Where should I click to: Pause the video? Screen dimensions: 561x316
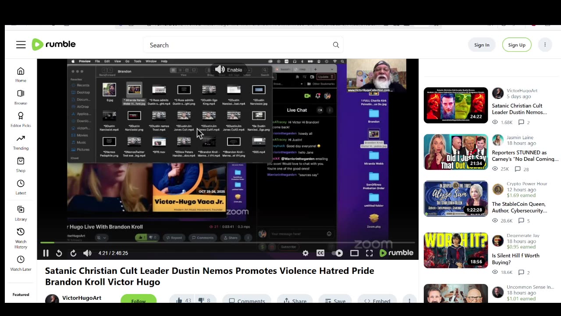click(46, 253)
